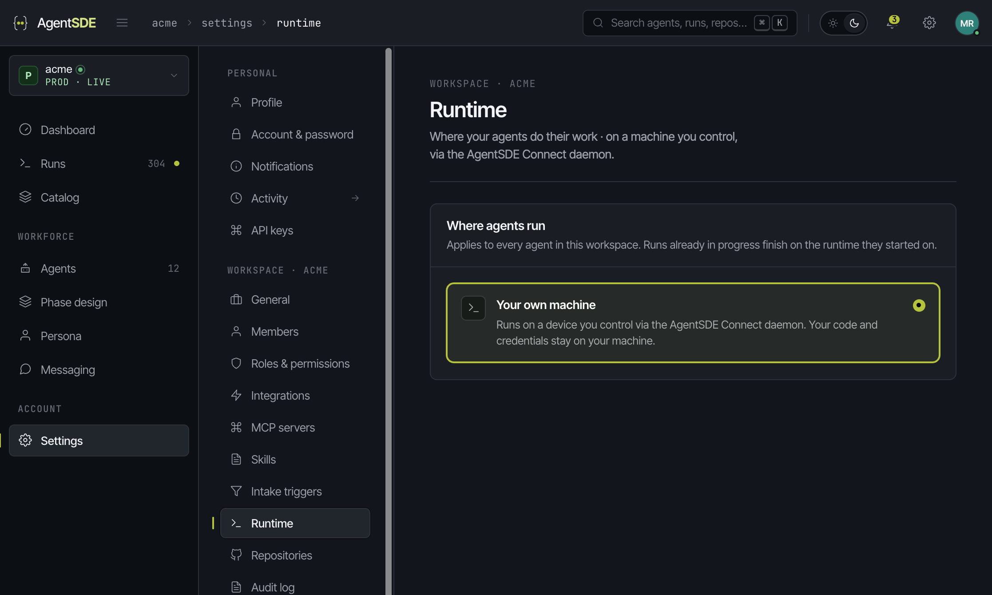Select Runtime in the settings list
The height and width of the screenshot is (595, 992).
pyautogui.click(x=295, y=524)
